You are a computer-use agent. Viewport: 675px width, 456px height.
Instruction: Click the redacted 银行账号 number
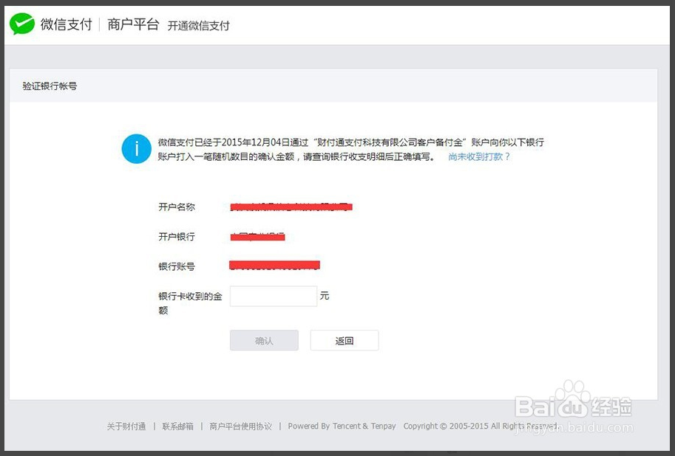click(x=274, y=265)
